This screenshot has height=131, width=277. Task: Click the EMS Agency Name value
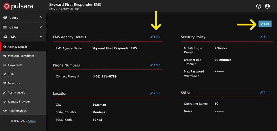114,48
